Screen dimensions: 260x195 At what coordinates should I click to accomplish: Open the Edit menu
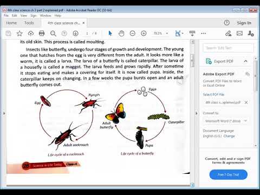pyautogui.click(x=15, y=16)
